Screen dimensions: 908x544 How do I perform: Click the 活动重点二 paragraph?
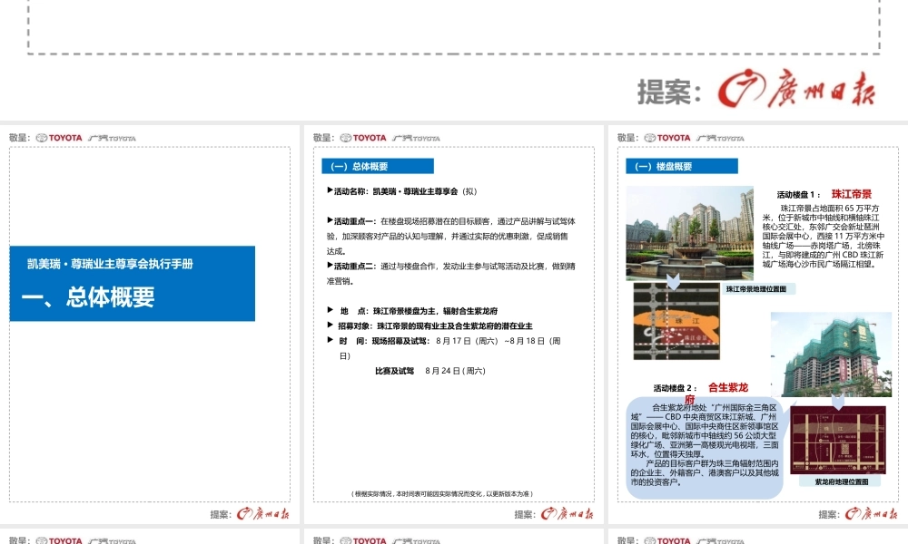451,274
